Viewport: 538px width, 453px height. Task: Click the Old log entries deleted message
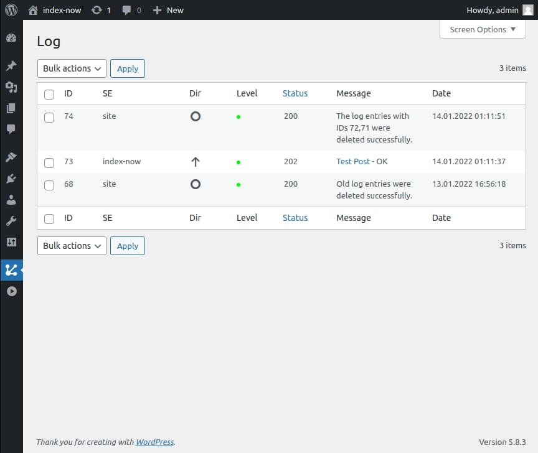pyautogui.click(x=374, y=190)
